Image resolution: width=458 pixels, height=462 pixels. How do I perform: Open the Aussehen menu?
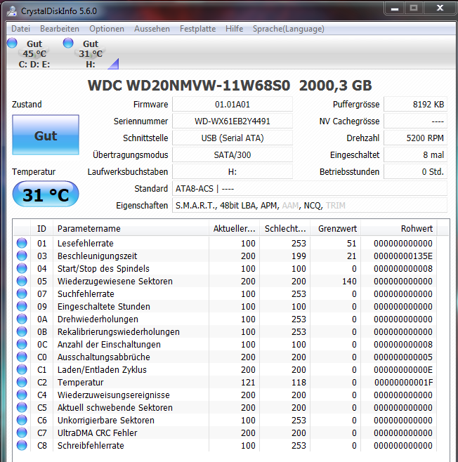[152, 29]
